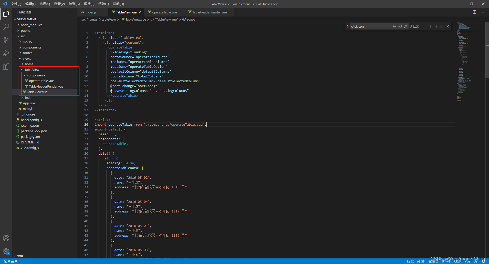Expand the node_modules folder
Screen dimensions: 489x264
(x=31, y=25)
